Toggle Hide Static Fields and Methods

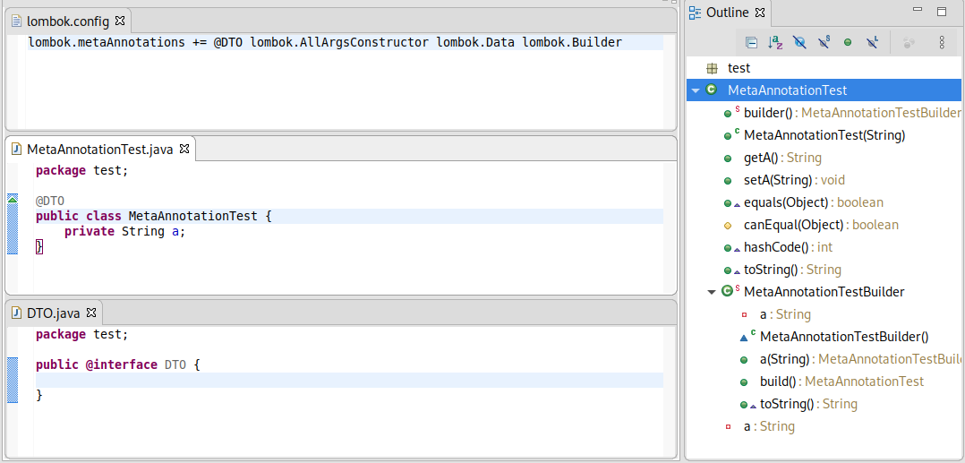tap(824, 42)
